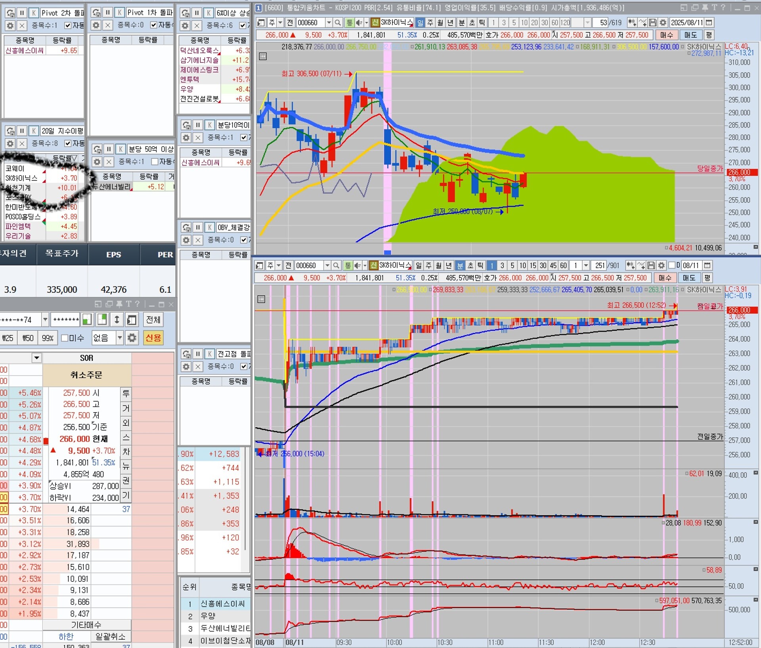Click SK하이닉스 row in 20일 지수이평 list

point(22,178)
